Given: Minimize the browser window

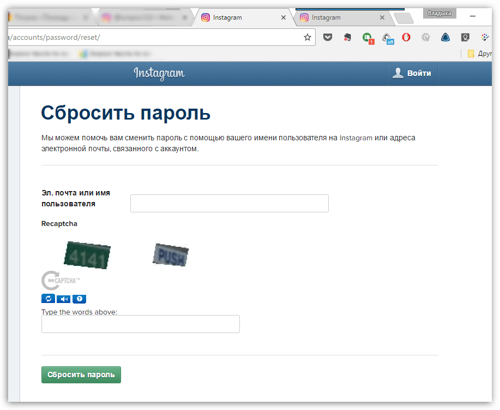Looking at the screenshot, I should tap(473, 16).
